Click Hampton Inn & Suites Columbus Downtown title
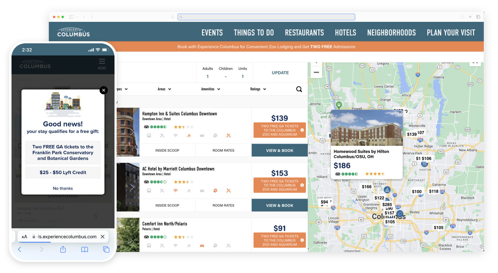This screenshot has height=273, width=498. (x=180, y=114)
